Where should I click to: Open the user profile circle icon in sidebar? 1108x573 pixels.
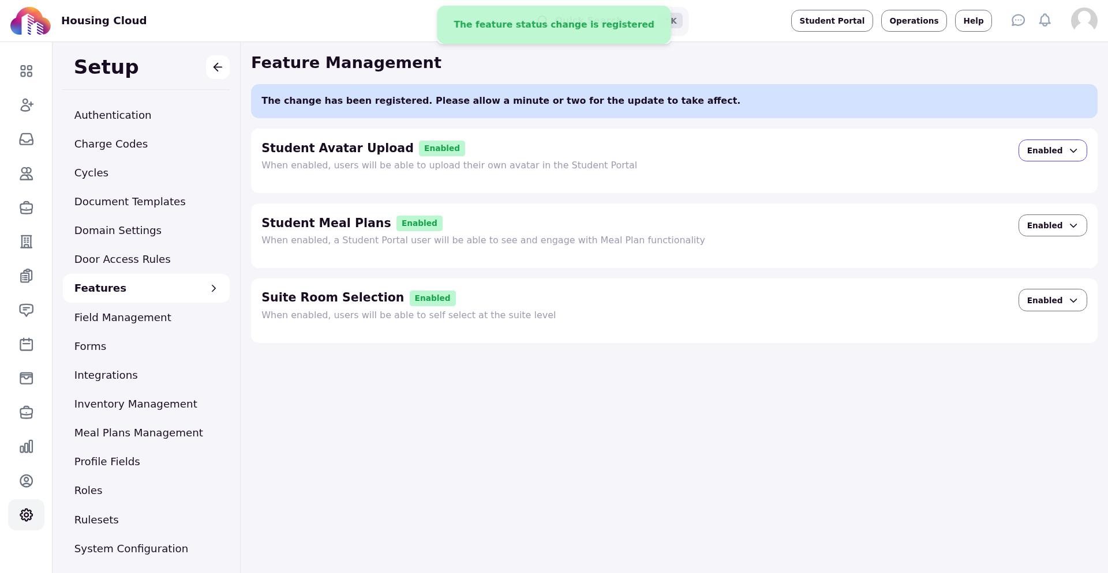pos(26,481)
